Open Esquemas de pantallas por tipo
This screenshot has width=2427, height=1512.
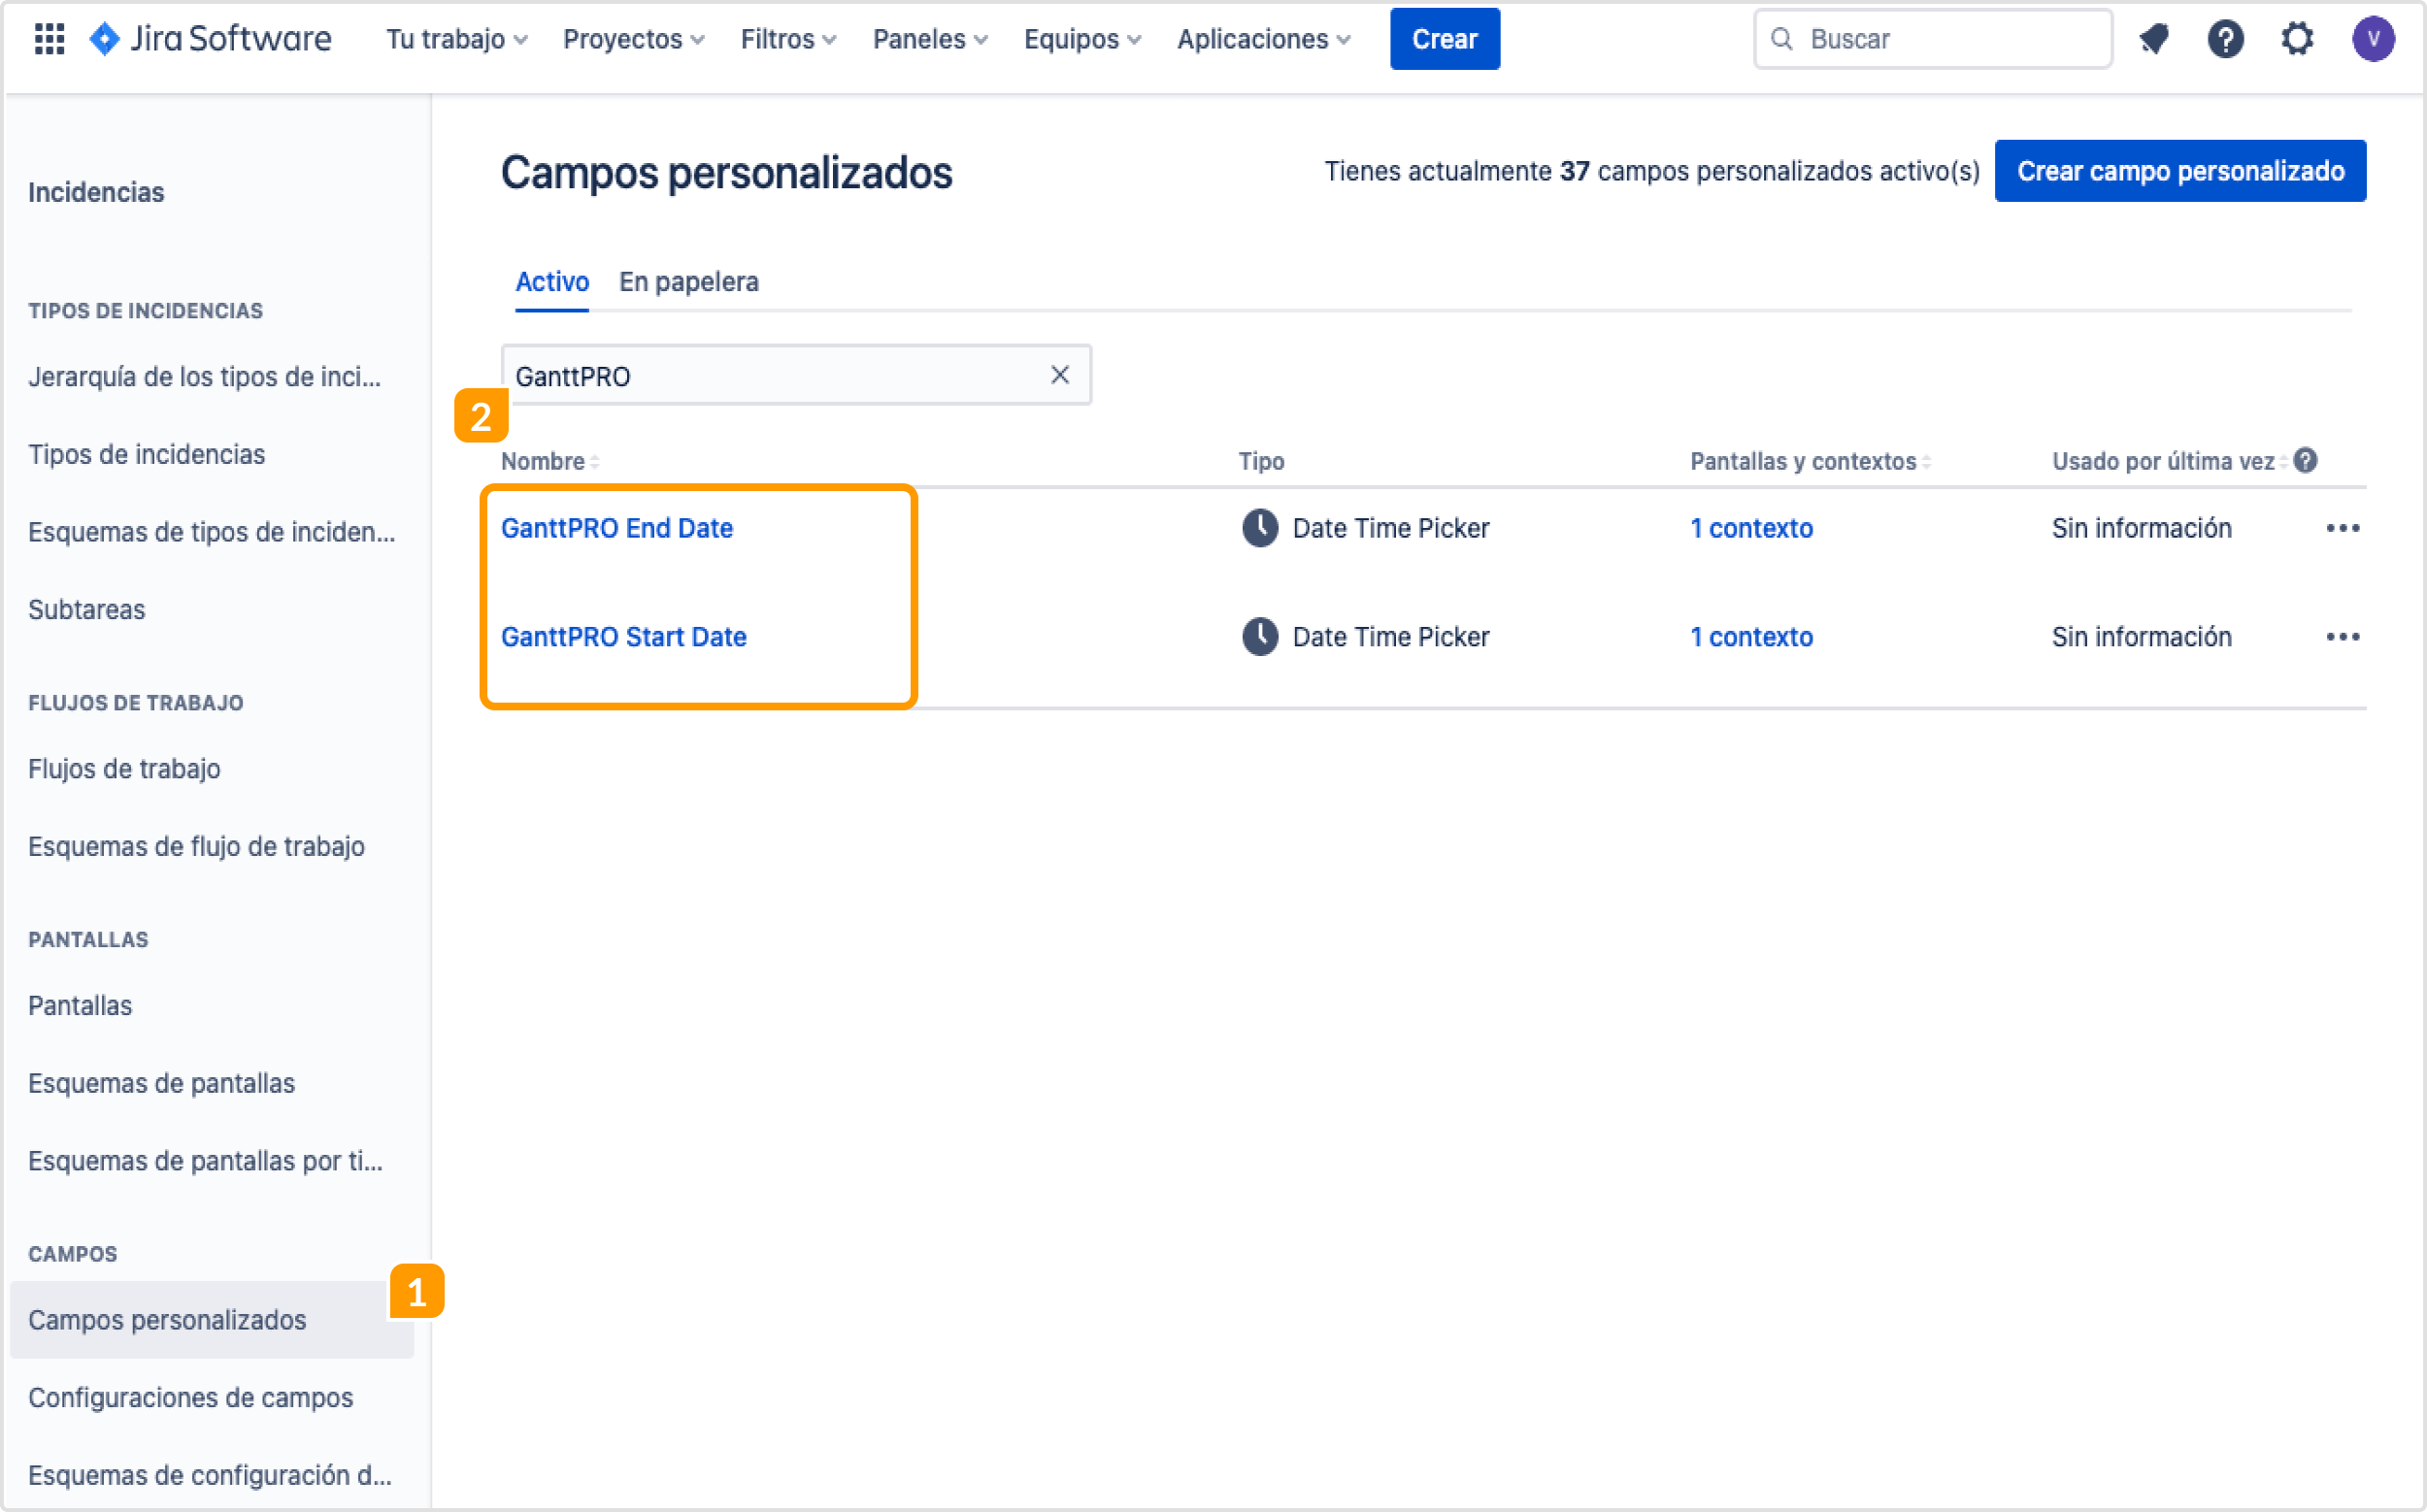[x=205, y=1162]
